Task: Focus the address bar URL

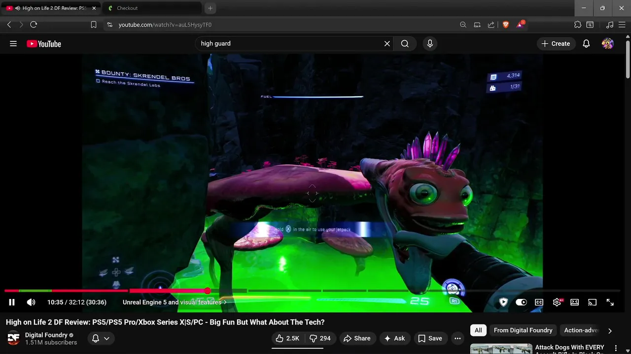Action: point(165,25)
